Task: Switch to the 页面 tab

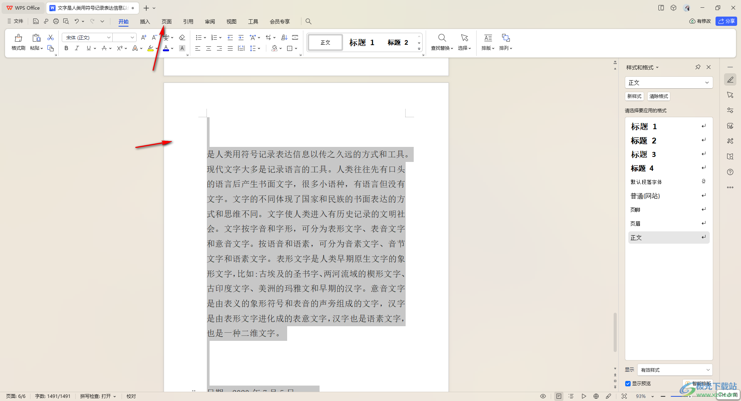Action: pyautogui.click(x=167, y=22)
